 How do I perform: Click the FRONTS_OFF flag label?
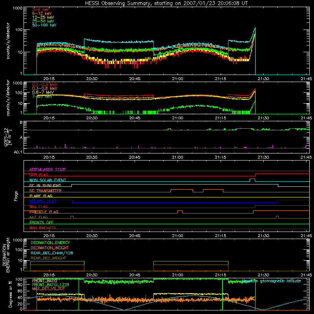[42, 223]
